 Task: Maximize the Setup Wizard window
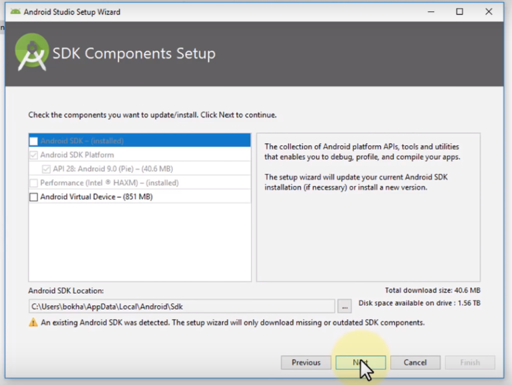(459, 11)
